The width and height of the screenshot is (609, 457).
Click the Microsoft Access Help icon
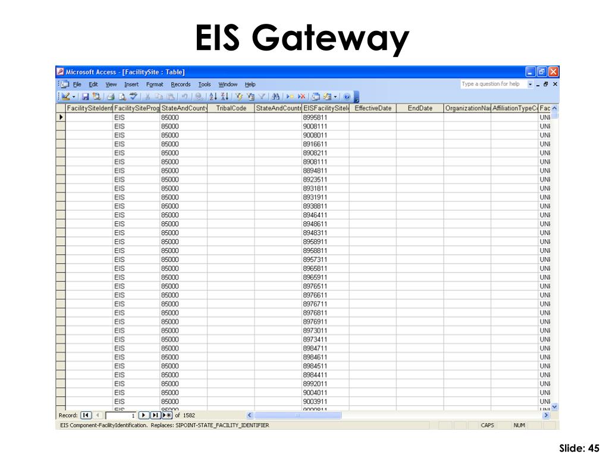click(x=347, y=96)
